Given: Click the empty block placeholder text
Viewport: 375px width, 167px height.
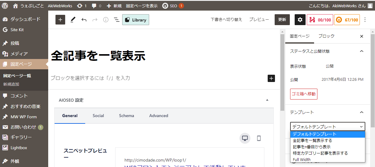Looking at the screenshot, I should 90,78.
